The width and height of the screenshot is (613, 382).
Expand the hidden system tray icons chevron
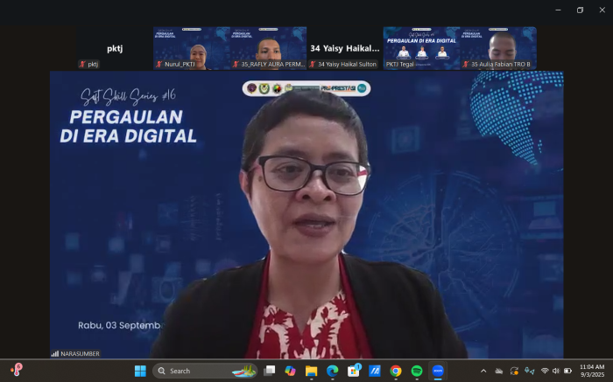(483, 371)
